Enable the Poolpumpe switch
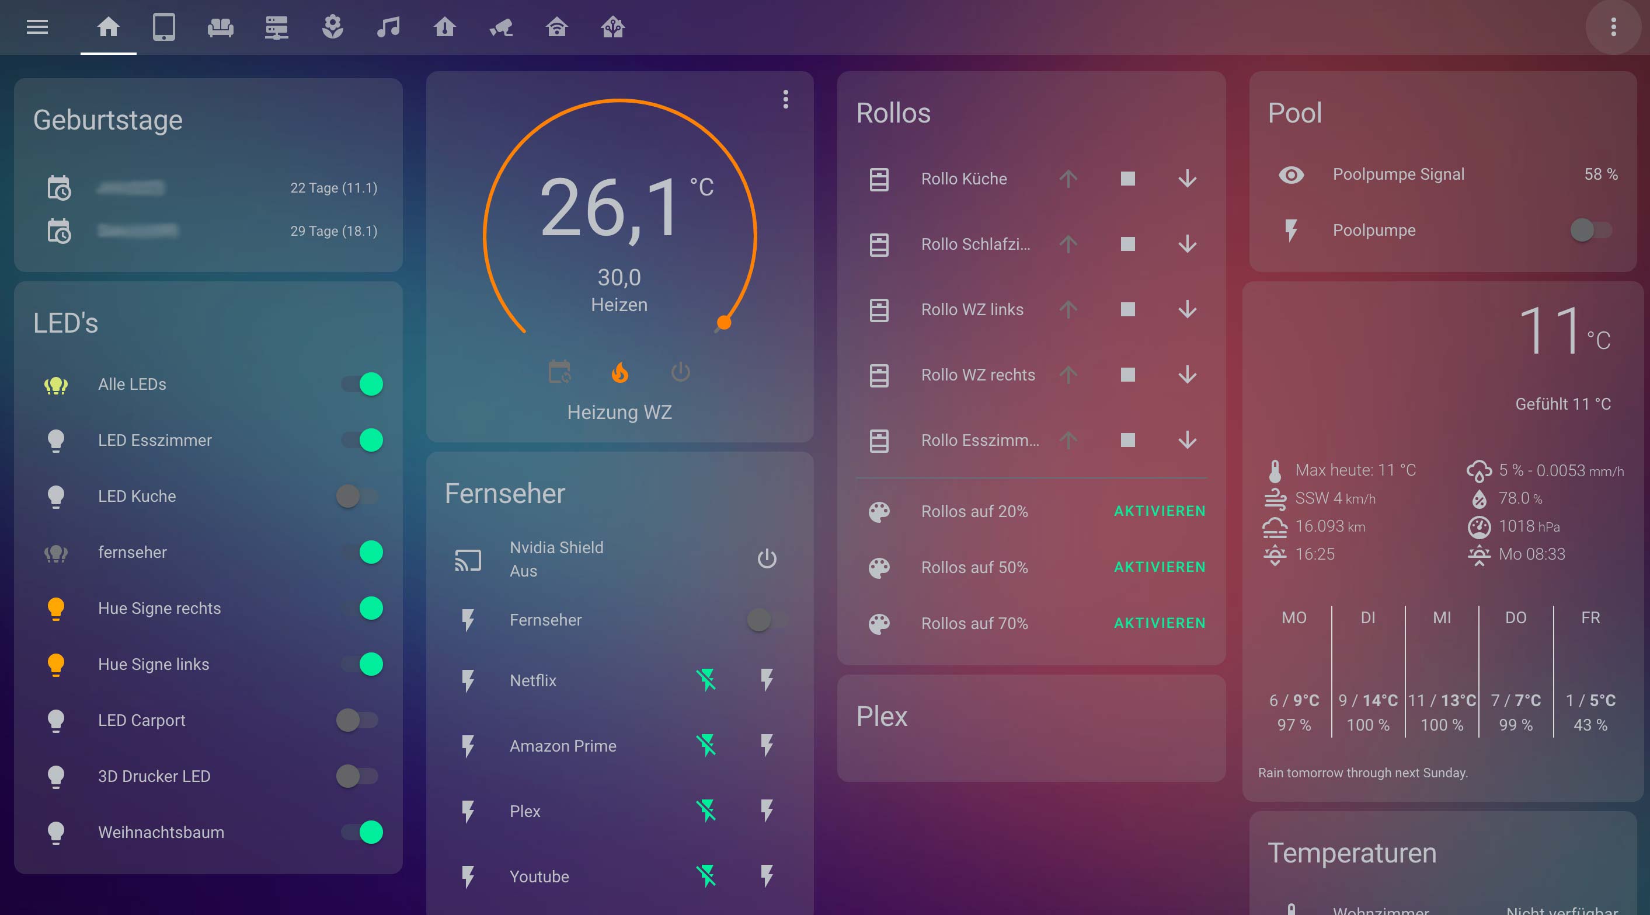Screen dimensions: 1650x915 pos(1590,230)
